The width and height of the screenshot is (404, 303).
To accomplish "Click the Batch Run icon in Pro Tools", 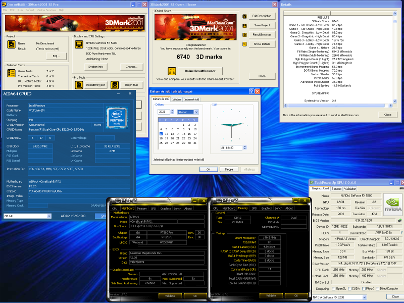I will 115,85.
